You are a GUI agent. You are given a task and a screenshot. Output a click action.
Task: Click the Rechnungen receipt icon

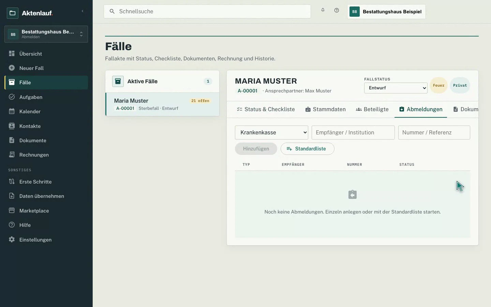point(12,155)
